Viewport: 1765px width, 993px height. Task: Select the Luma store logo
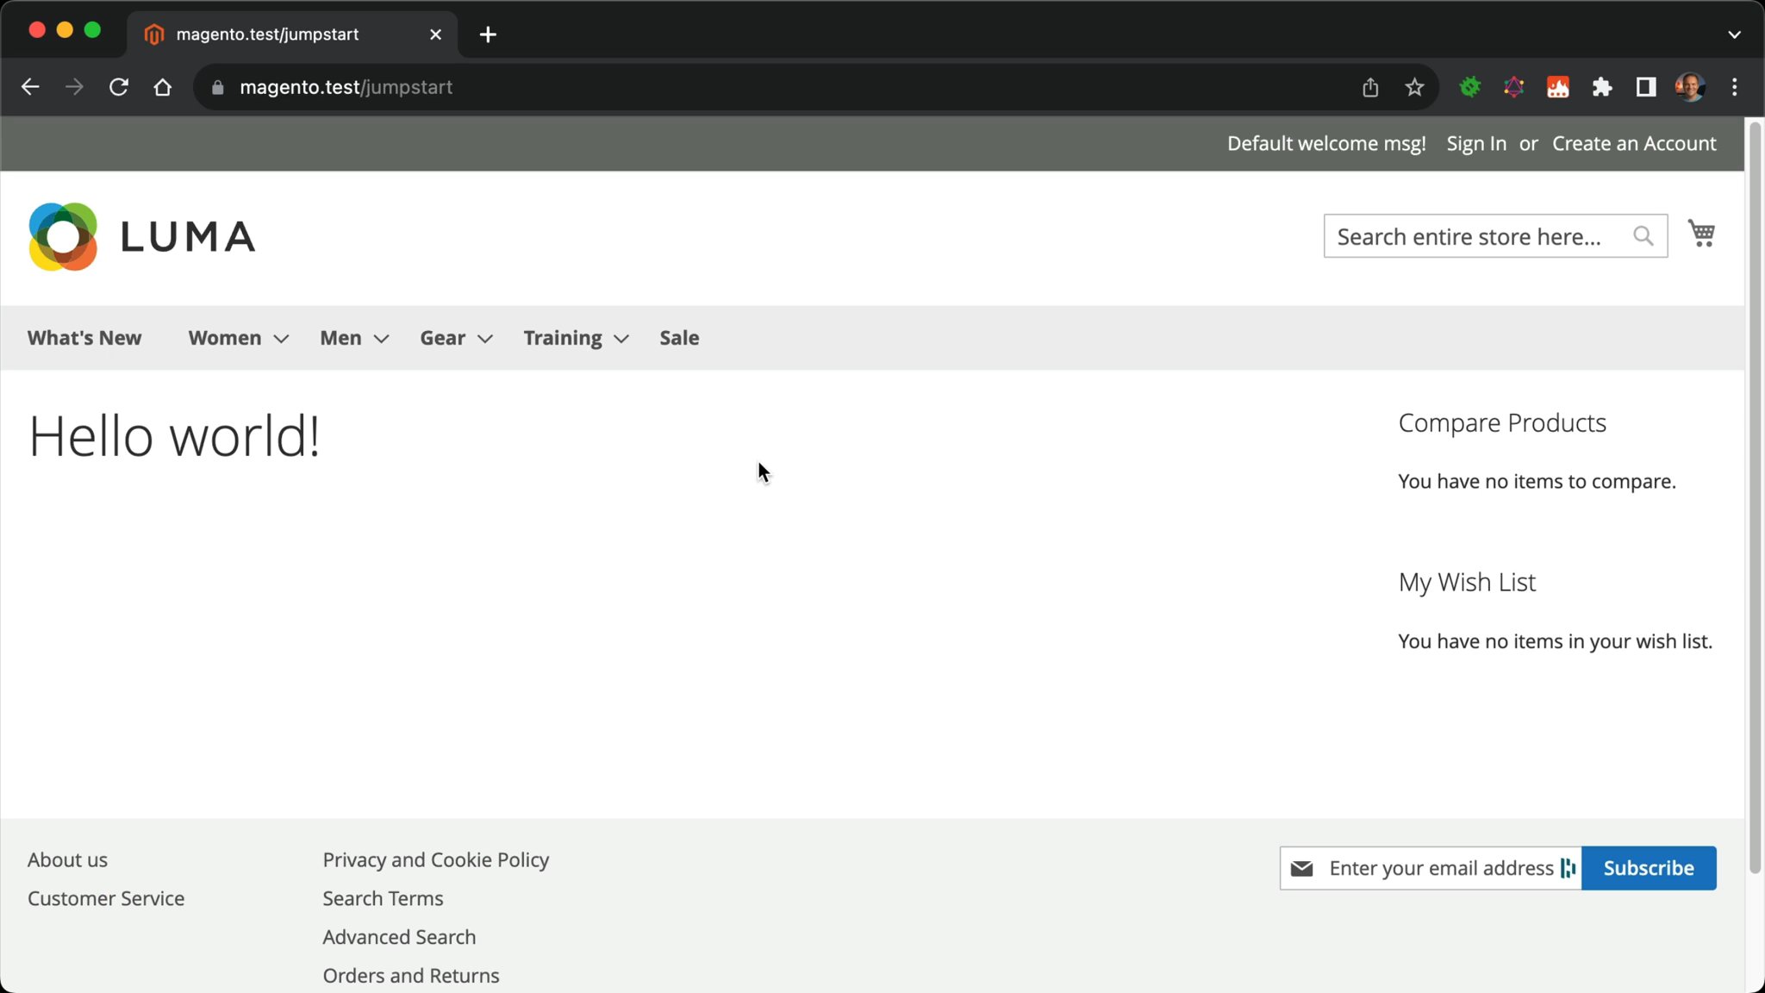141,235
